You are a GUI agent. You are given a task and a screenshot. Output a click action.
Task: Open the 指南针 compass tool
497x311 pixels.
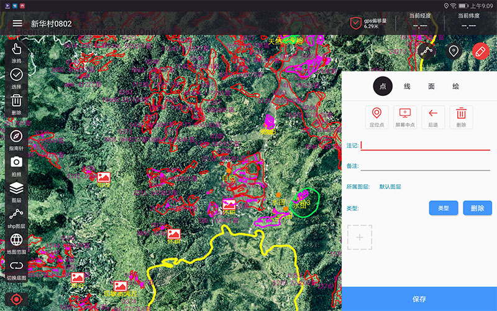click(x=16, y=139)
